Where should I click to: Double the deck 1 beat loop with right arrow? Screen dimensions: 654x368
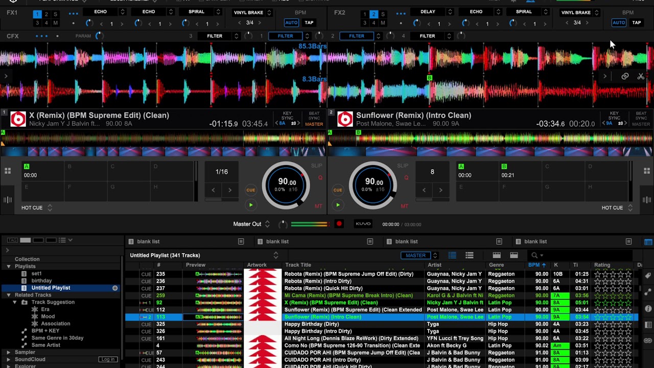tap(230, 190)
